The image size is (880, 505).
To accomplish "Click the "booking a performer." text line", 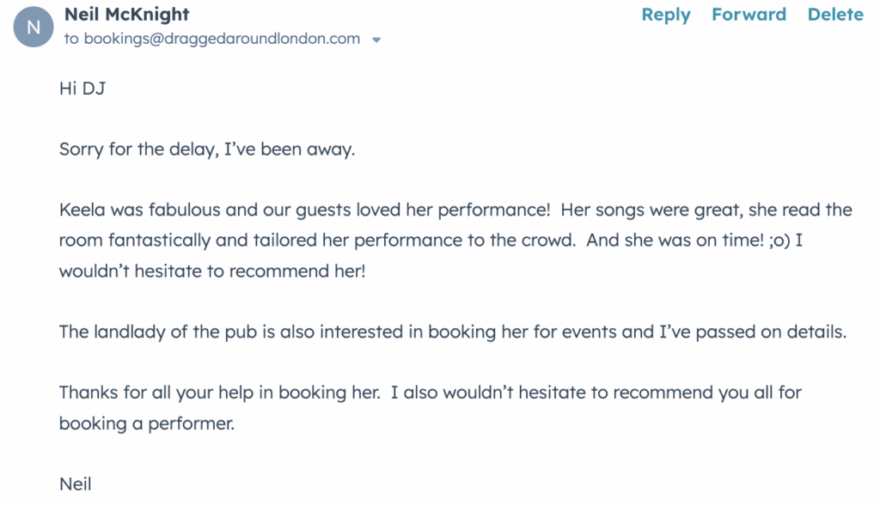I will (146, 423).
